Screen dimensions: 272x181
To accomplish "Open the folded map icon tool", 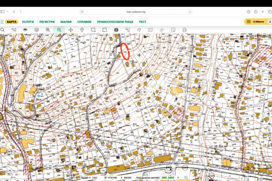I will coord(150,30).
